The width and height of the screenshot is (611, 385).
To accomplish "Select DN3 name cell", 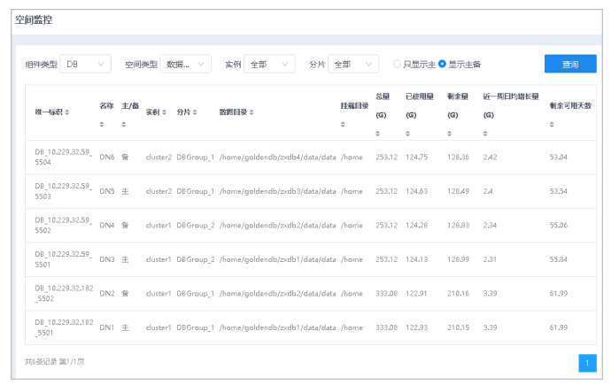I will tap(107, 259).
